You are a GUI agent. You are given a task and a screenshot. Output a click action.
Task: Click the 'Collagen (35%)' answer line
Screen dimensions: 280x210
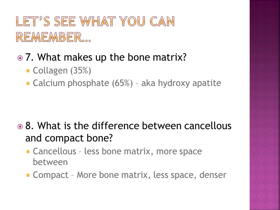(x=62, y=71)
